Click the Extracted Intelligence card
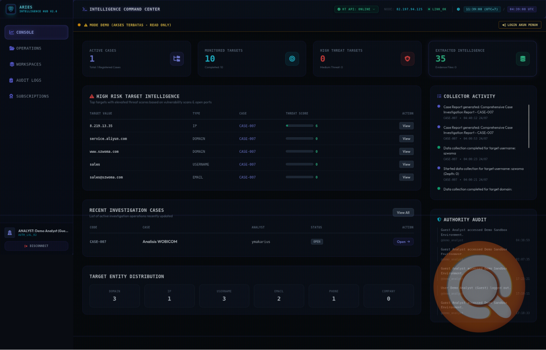The height and width of the screenshot is (350, 546). point(482,59)
